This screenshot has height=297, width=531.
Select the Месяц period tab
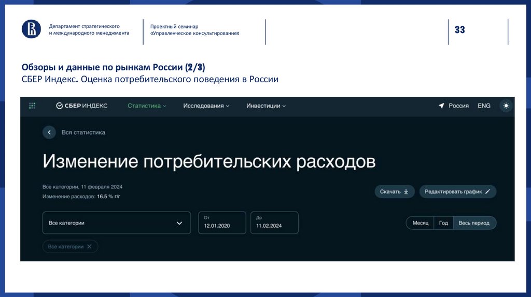[420, 223]
